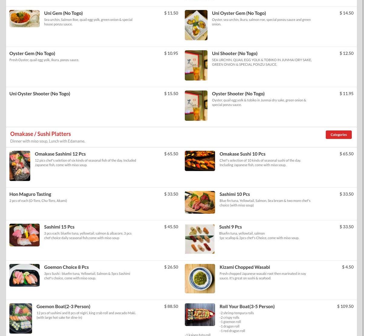The width and height of the screenshot is (366, 336).
Task: Open the Oyster Shooter photo
Action: (196, 106)
